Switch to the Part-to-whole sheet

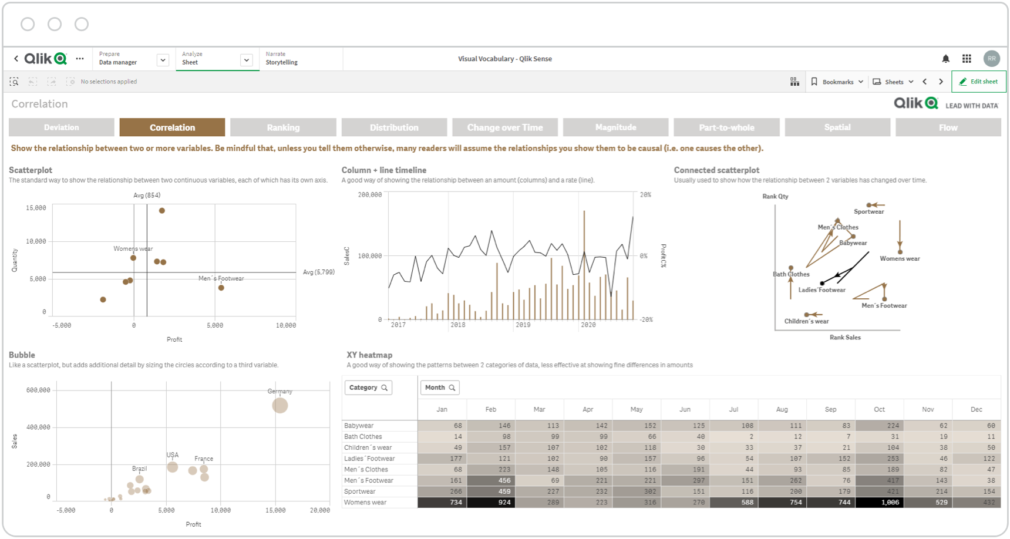pos(726,127)
